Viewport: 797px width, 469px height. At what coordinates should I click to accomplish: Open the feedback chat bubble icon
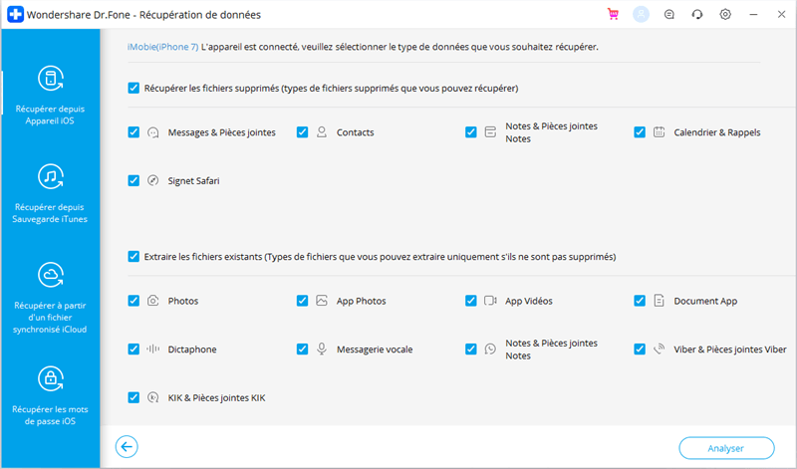click(669, 14)
